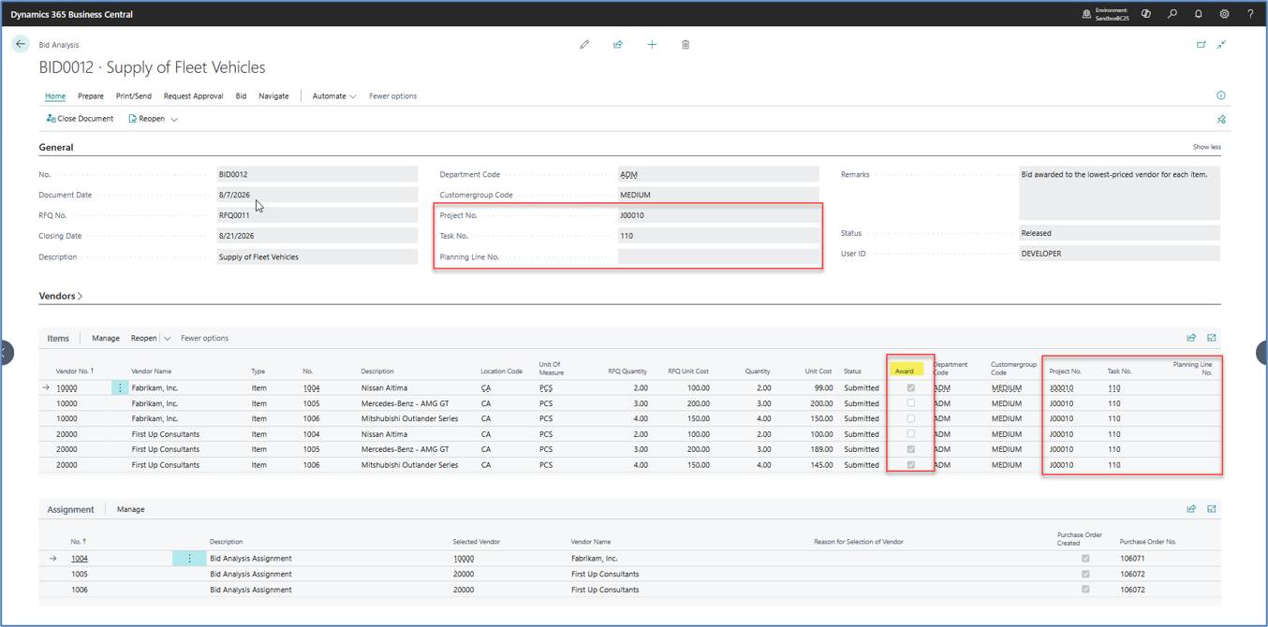This screenshot has width=1268, height=627.
Task: Open the notifications bell
Action: click(1198, 14)
